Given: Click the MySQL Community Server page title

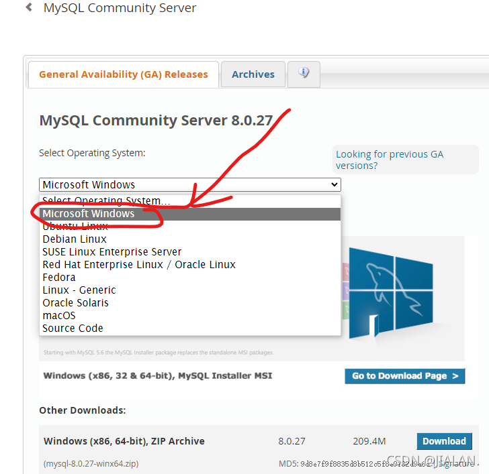Looking at the screenshot, I should tap(120, 8).
